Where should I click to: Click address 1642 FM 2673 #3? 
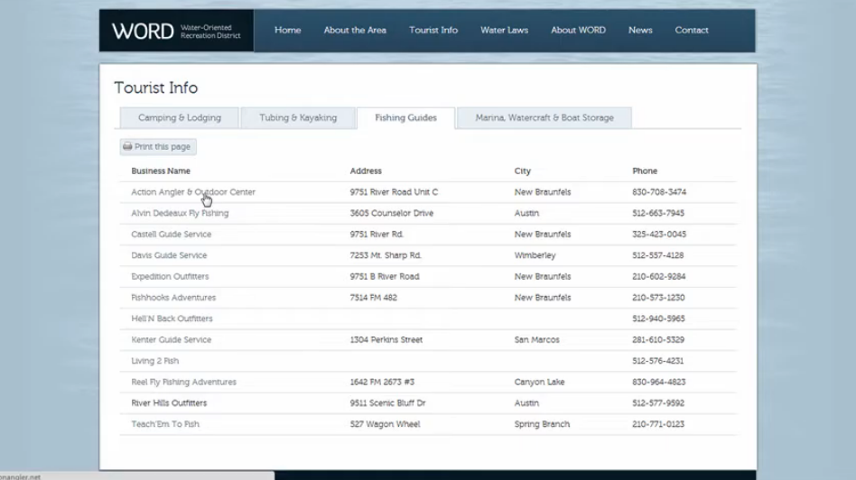[x=382, y=383]
